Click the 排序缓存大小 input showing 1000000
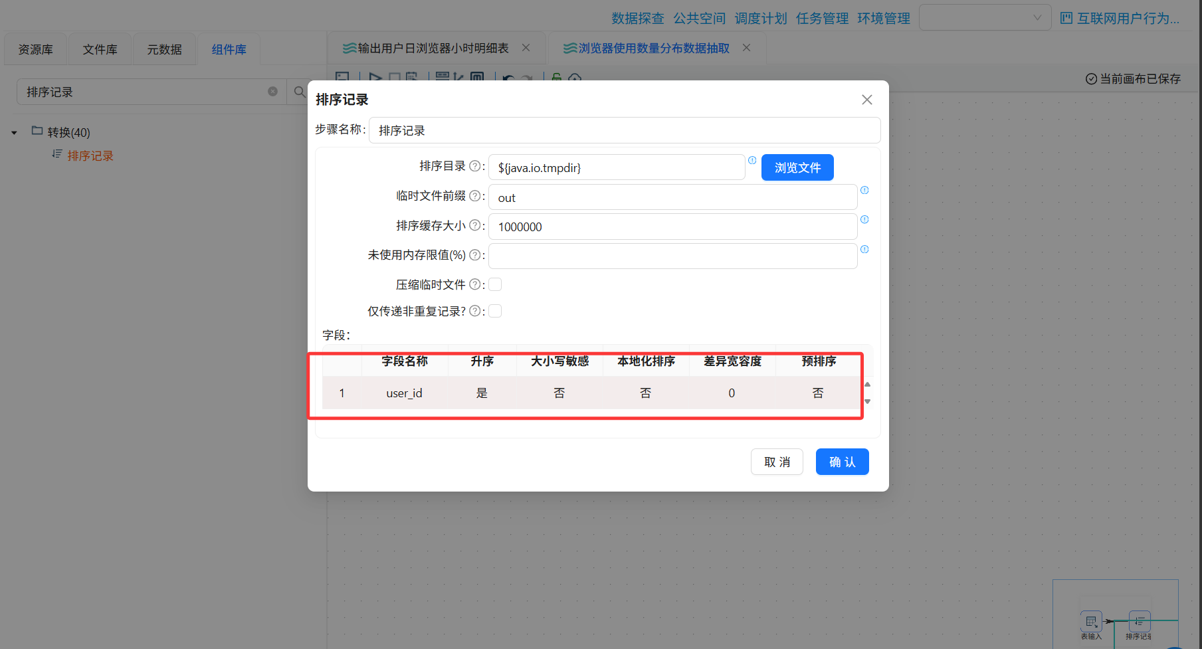The width and height of the screenshot is (1202, 649). 672,227
